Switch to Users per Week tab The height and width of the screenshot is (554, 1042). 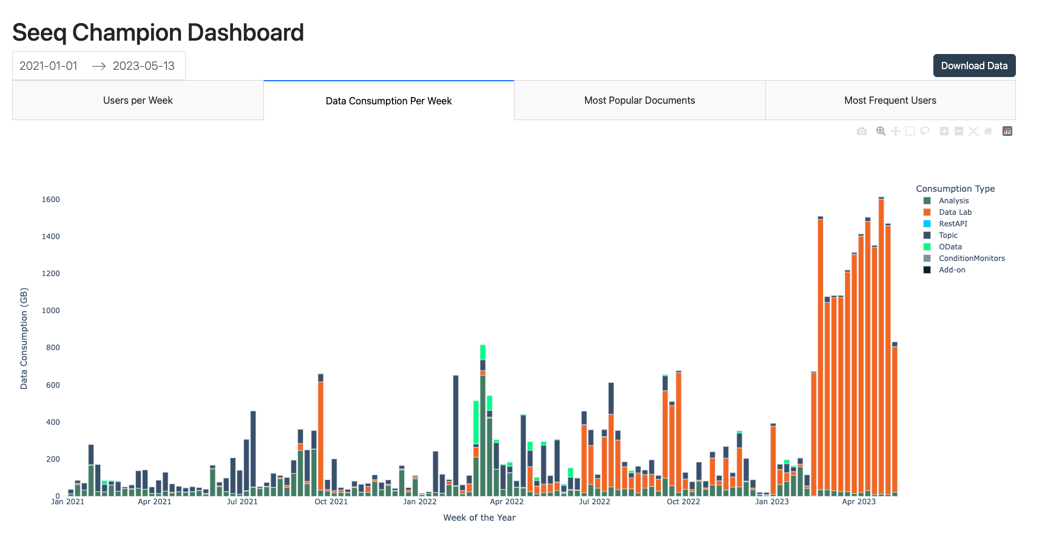[x=138, y=100]
